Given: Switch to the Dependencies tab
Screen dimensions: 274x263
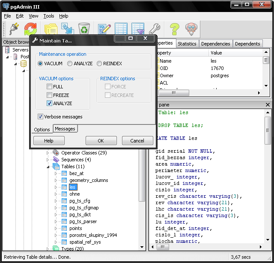Looking at the screenshot, I should pos(216,44).
